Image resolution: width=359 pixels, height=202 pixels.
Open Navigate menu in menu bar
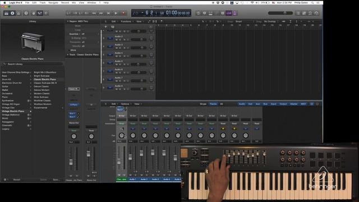53,3
